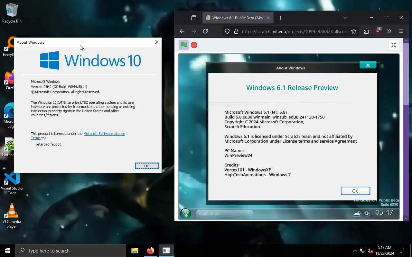
Task: Click Version 21H2 build text
Action: 59,87
